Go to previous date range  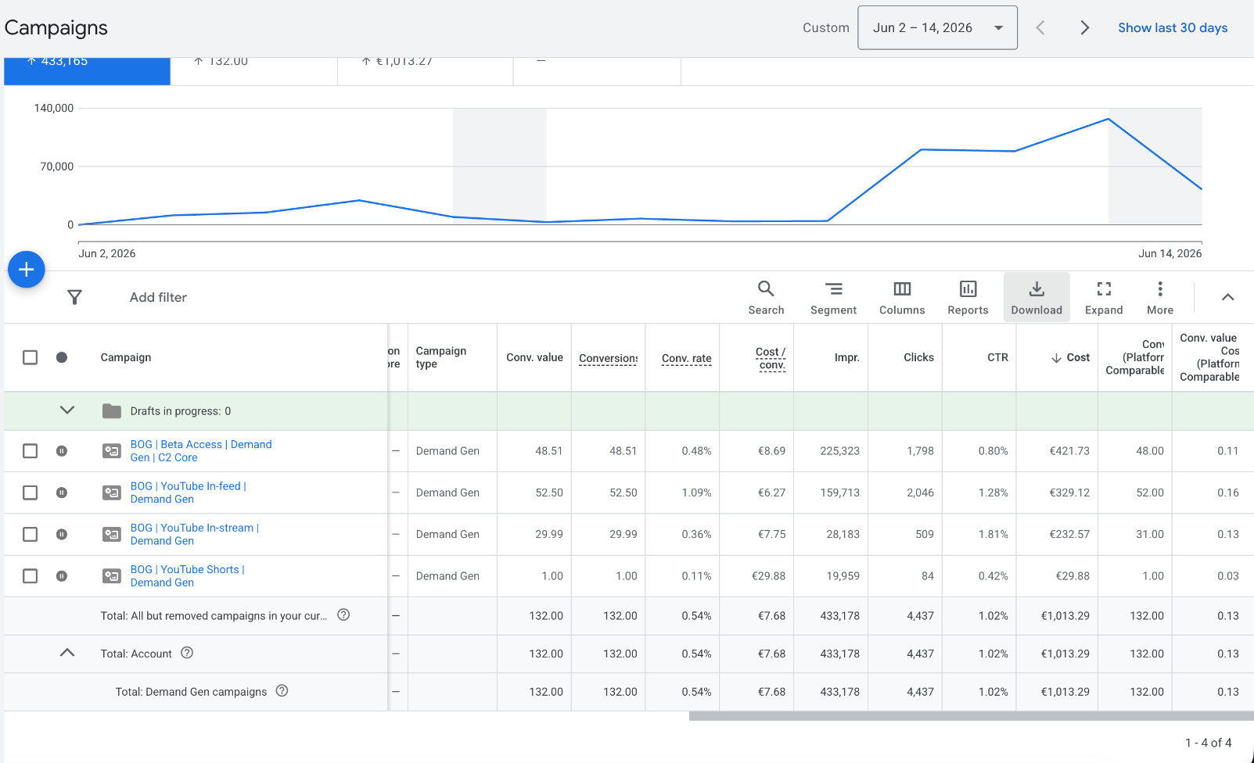[1040, 28]
